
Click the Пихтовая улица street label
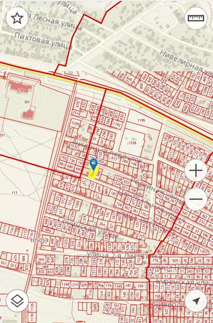tap(43, 40)
